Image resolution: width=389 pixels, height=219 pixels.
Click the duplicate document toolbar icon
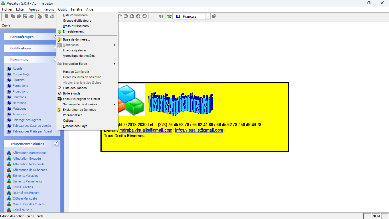[x=13, y=16]
